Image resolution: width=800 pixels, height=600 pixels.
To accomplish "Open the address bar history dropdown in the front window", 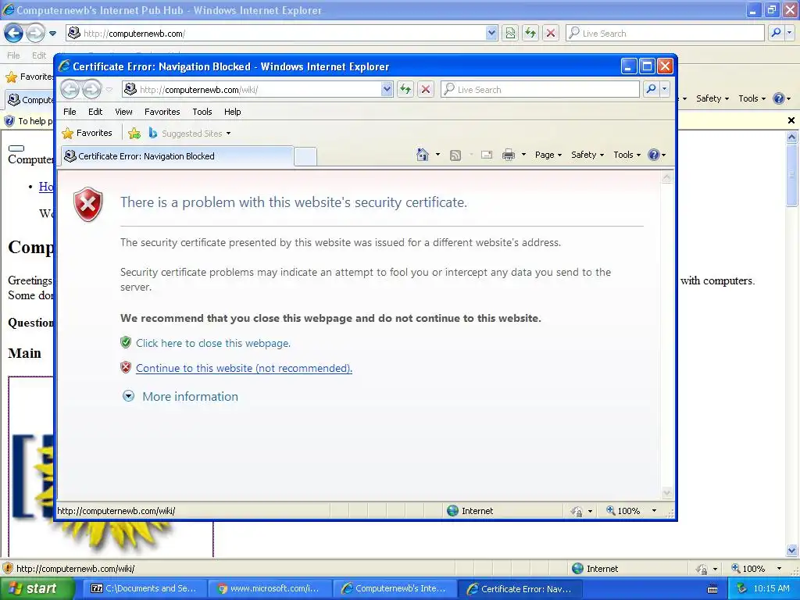I will tap(387, 89).
